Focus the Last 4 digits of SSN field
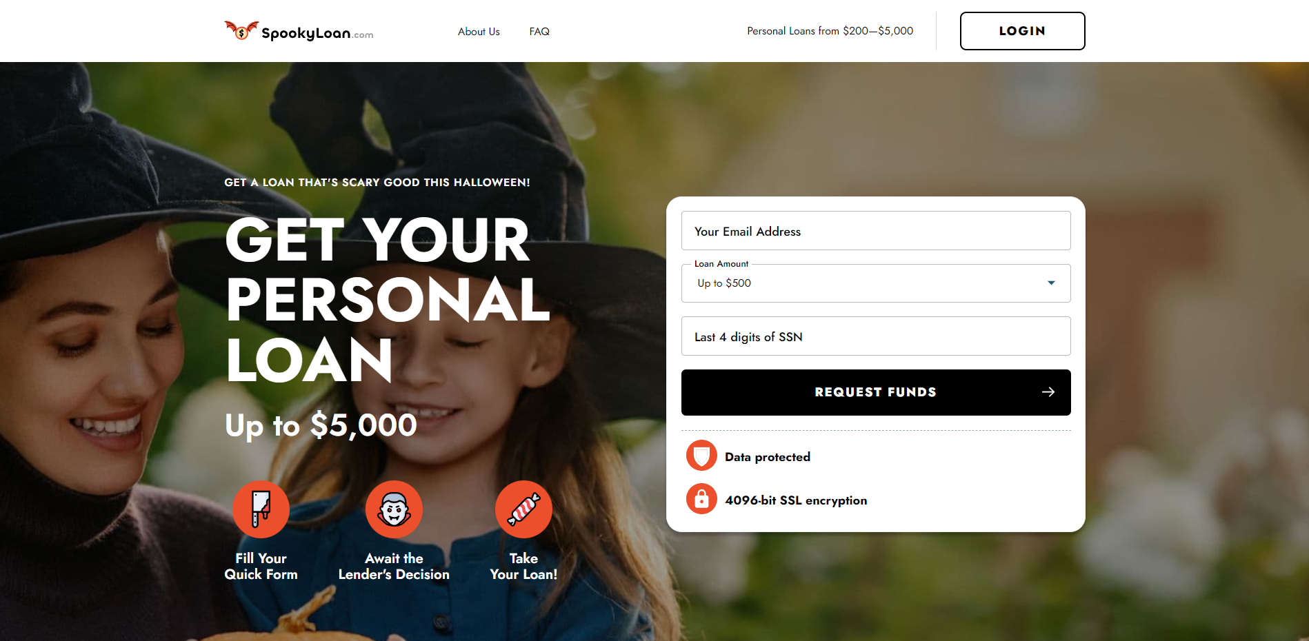 [876, 336]
